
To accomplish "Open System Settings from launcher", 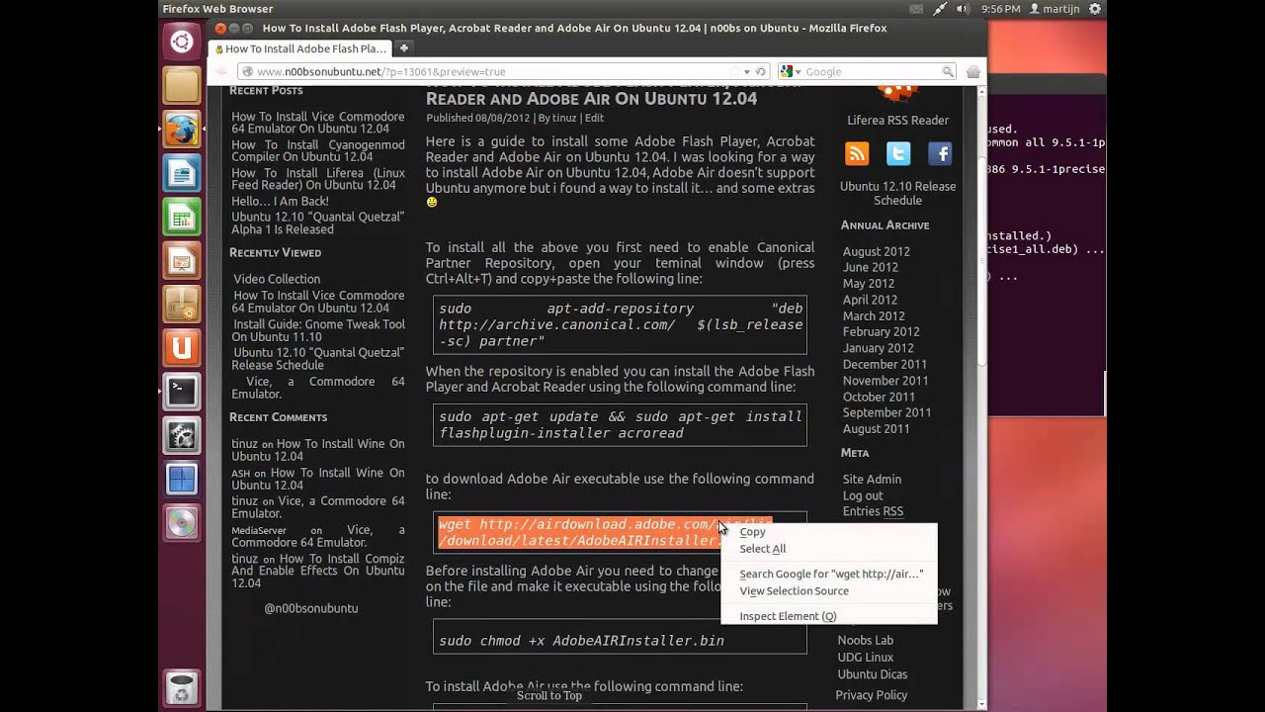I will tap(182, 435).
